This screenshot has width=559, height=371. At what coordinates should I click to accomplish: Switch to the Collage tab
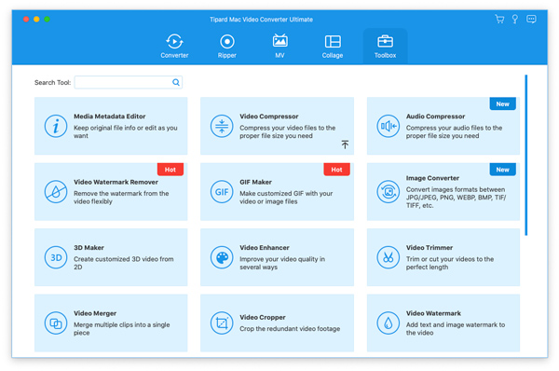point(333,46)
